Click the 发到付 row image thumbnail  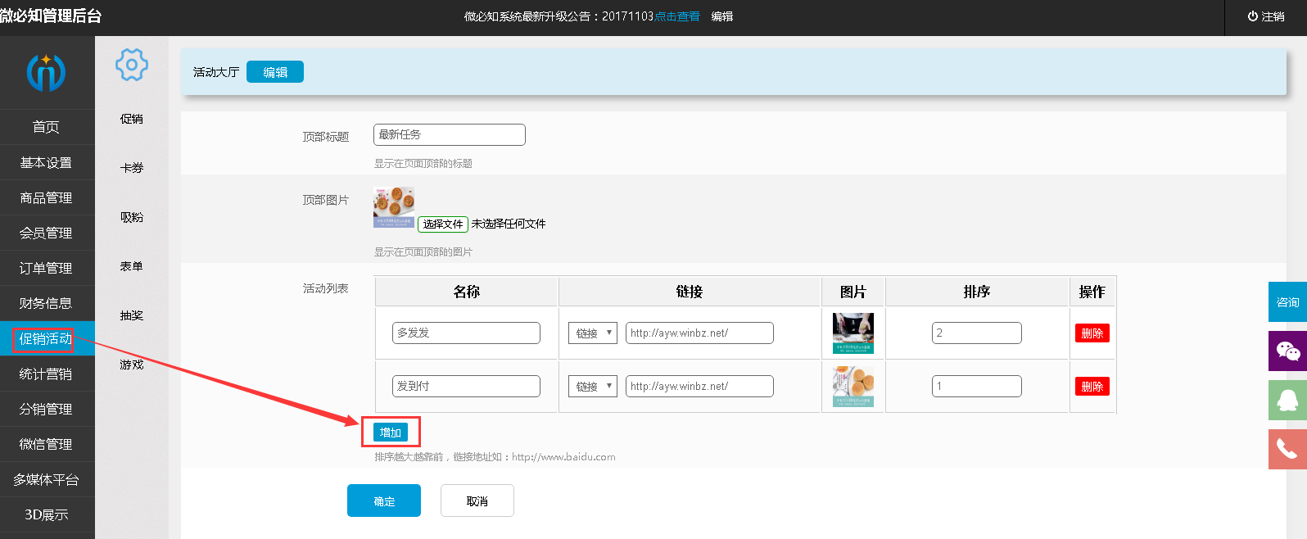(852, 387)
